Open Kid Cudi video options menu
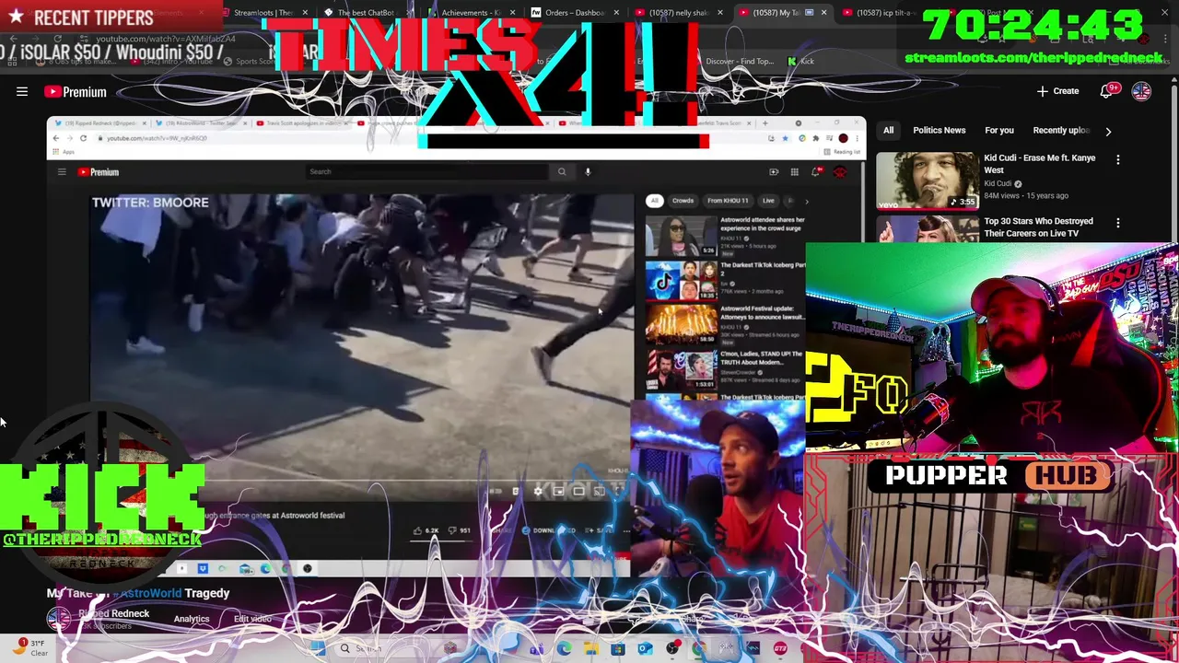This screenshot has width=1179, height=663. [1117, 160]
